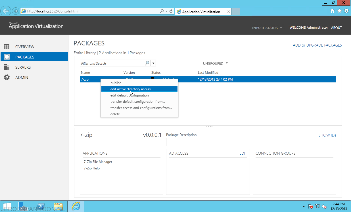The height and width of the screenshot is (212, 351).
Task: Click the browser address bar URL
Action: [53, 11]
